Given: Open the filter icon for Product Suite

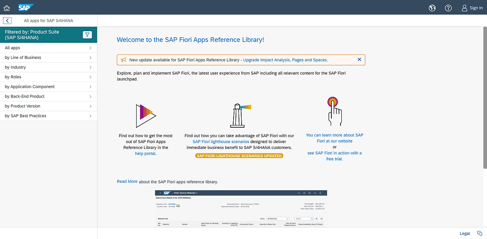Looking at the screenshot, I should tap(88, 35).
